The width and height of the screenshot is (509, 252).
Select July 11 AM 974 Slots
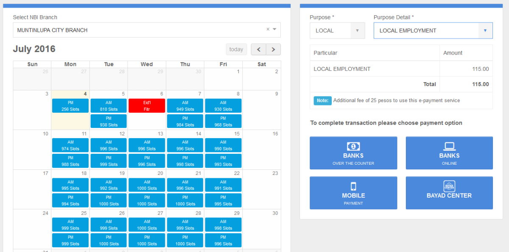point(70,145)
